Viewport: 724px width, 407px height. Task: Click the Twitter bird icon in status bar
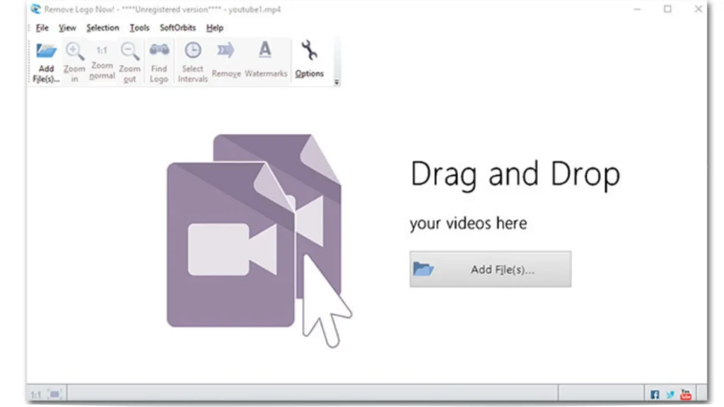pyautogui.click(x=670, y=394)
